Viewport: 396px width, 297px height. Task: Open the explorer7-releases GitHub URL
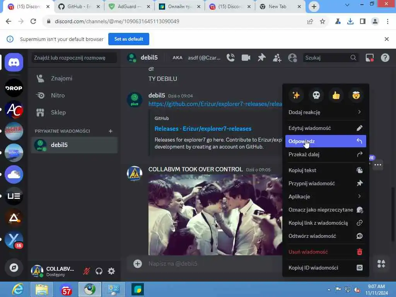(215, 104)
